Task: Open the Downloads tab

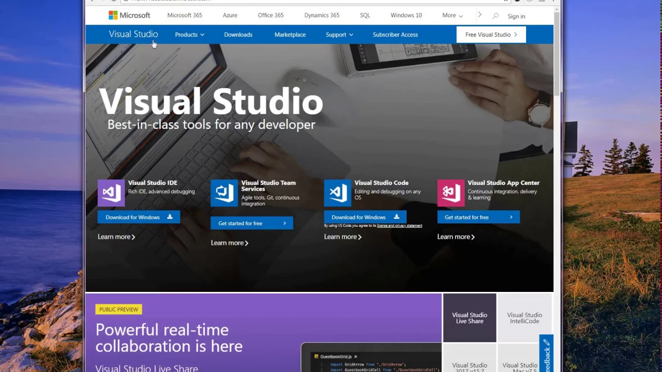Action: (x=238, y=35)
